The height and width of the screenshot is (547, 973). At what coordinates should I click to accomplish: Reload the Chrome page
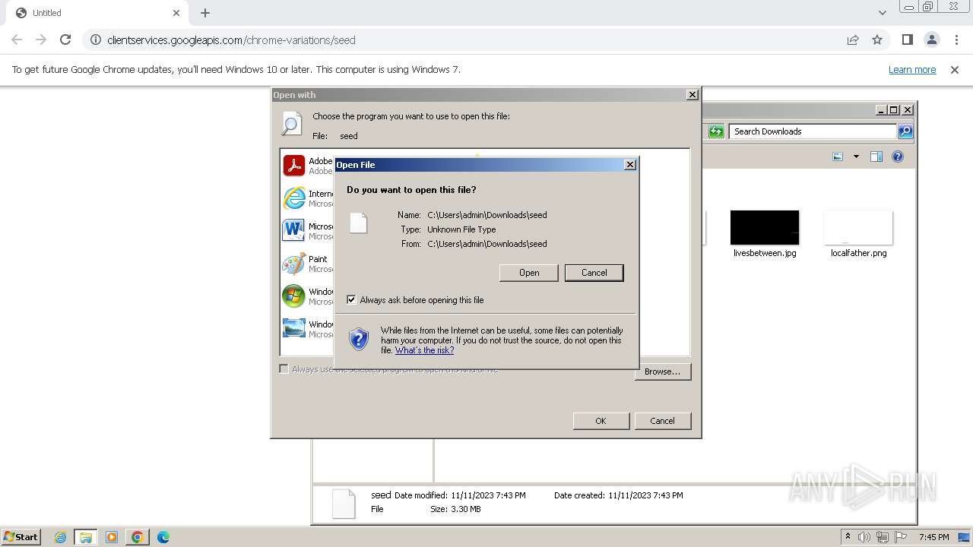click(65, 40)
